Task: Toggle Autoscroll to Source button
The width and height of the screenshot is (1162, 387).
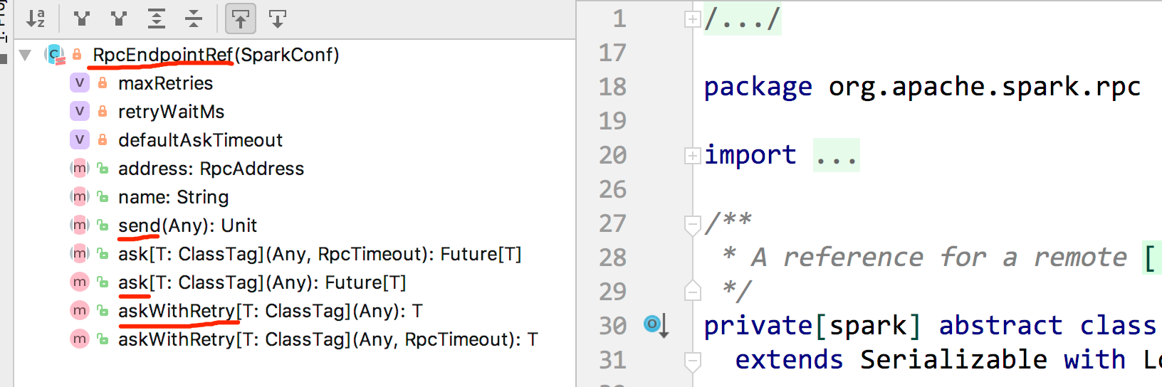Action: pos(241,18)
